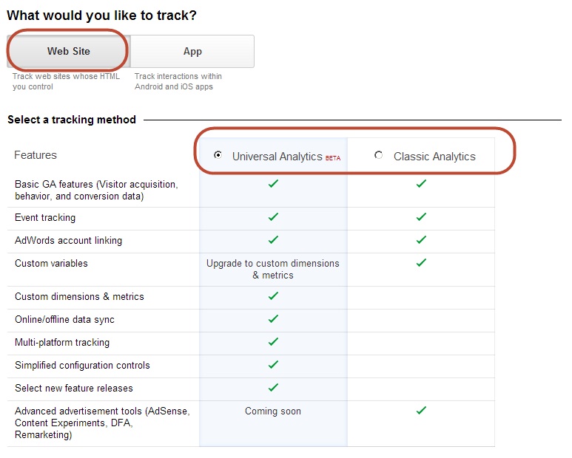Click the 'Features' column header
Screen dimensions: 572x458
36,155
